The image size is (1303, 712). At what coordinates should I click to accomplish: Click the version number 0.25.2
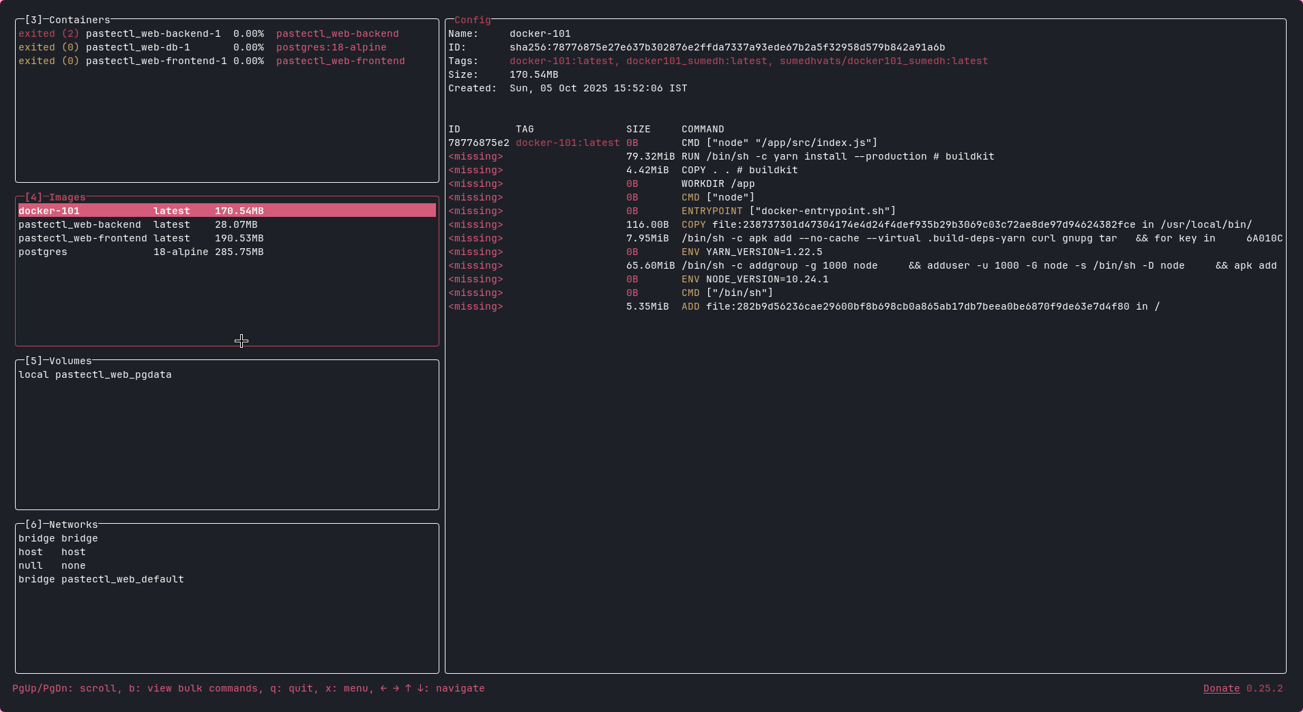[x=1264, y=688]
